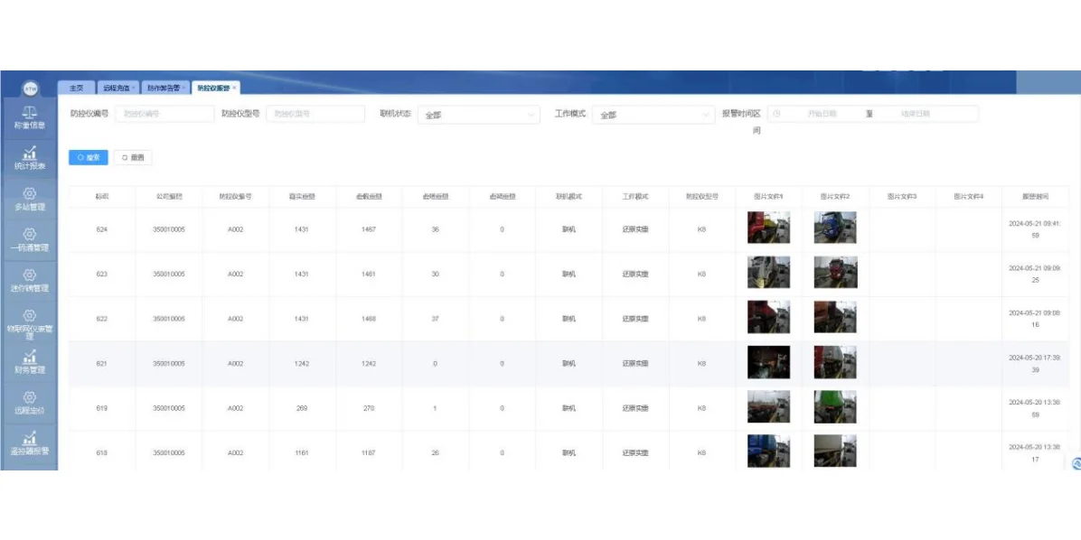Click the blue 搜索 search button
Viewport: 1081px width, 540px height.
[x=88, y=156]
